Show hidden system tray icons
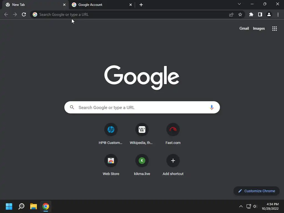Screen dimensions: 284x213 [241, 206]
